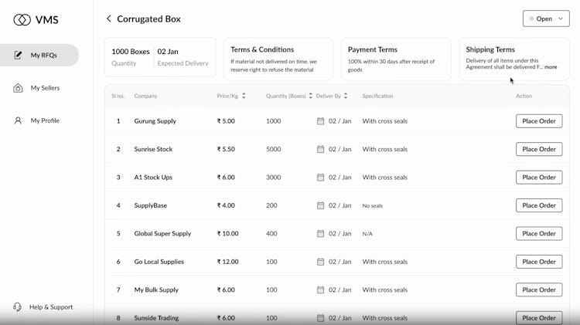Image resolution: width=580 pixels, height=325 pixels.
Task: Place order with Sunrise Stock
Action: 539,149
